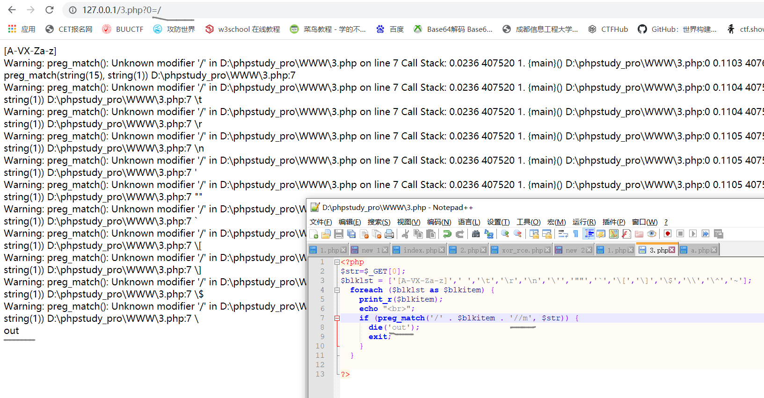Click the Zoom Out magnifier icon

click(517, 234)
